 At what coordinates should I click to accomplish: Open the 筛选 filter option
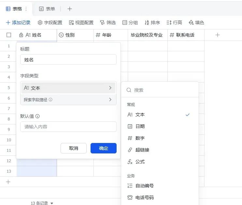(108, 23)
